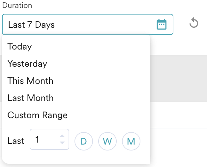Viewport: 207px width, 167px height.
Task: Select the M (months) unit button
Action: [x=131, y=141]
